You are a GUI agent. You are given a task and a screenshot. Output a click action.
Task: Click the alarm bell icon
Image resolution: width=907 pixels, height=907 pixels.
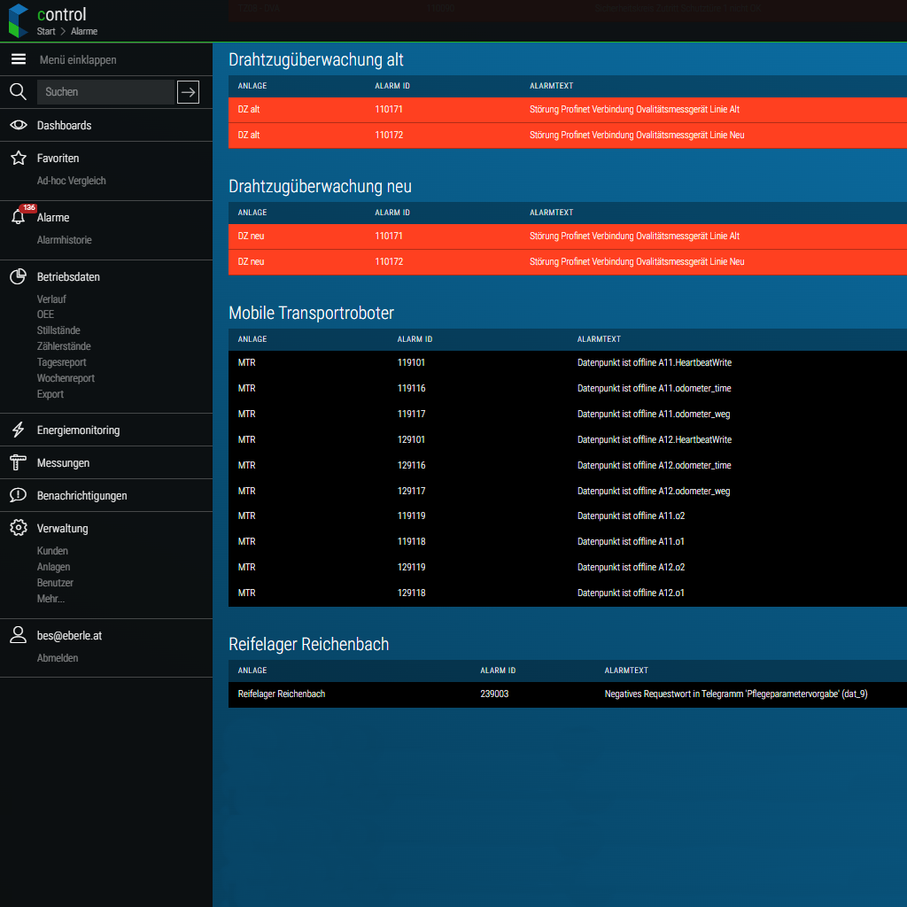tap(18, 218)
